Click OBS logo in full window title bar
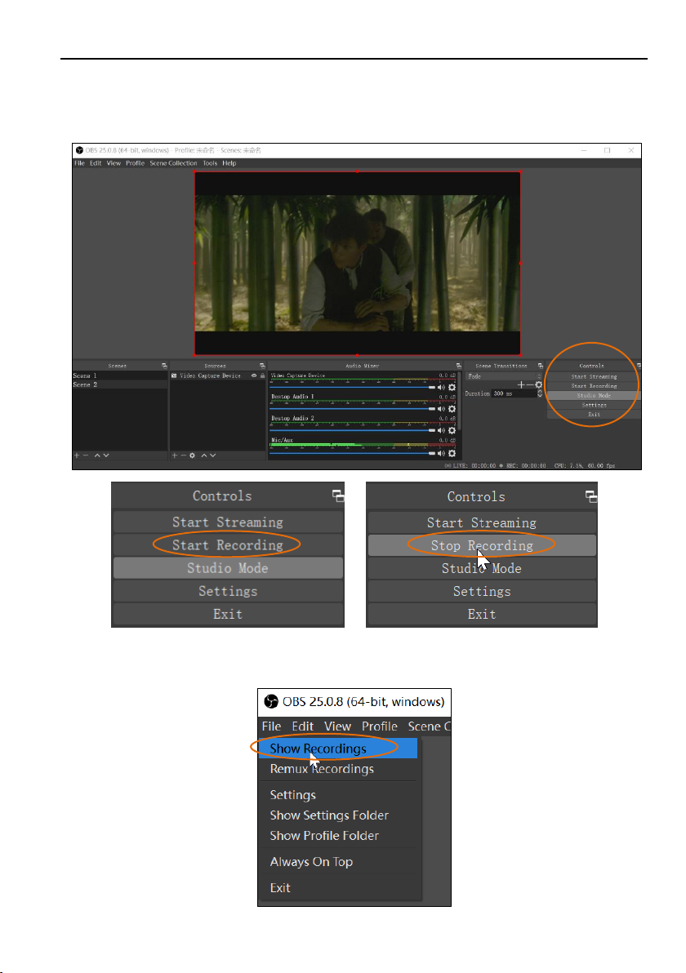 coord(79,150)
